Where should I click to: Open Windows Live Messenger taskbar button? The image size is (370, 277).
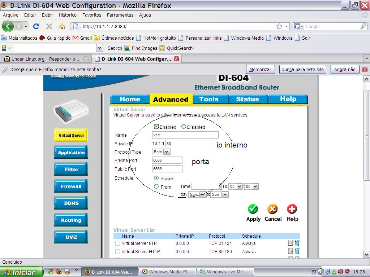point(225,272)
